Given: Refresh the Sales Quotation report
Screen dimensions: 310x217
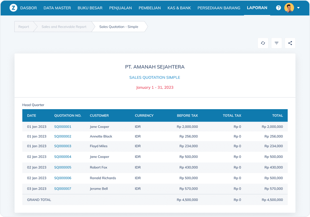Looking at the screenshot, I should pyautogui.click(x=263, y=43).
